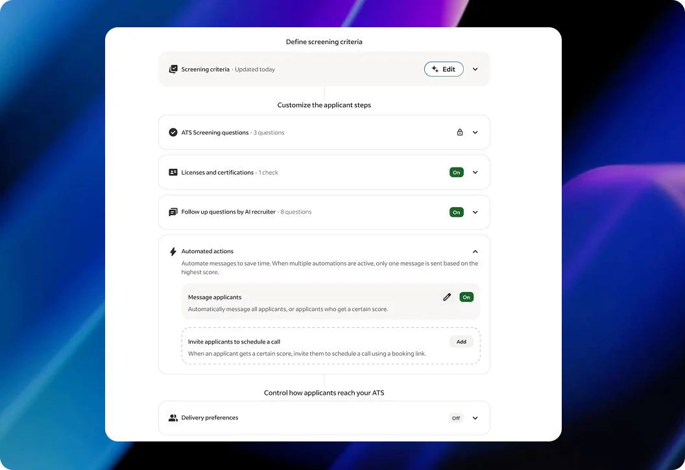Viewport: 685px width, 470px height.
Task: Toggle the On switch for Licenses and certifications
Action: click(457, 172)
